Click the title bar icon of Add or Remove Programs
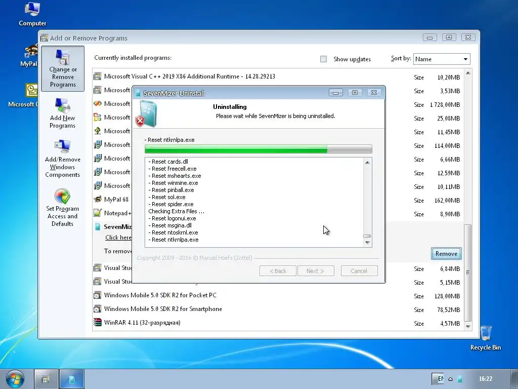The height and width of the screenshot is (389, 518). pyautogui.click(x=45, y=38)
